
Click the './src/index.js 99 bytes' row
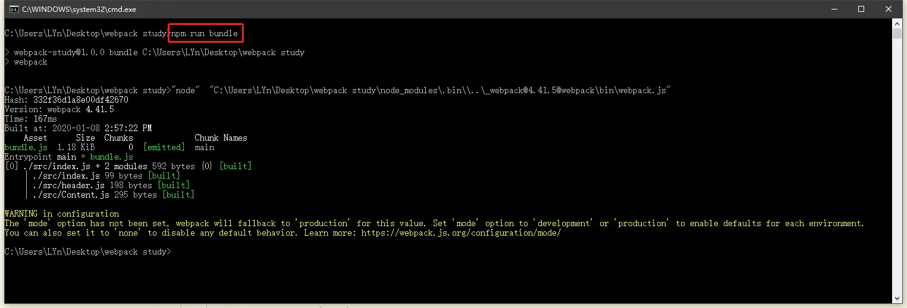point(106,176)
